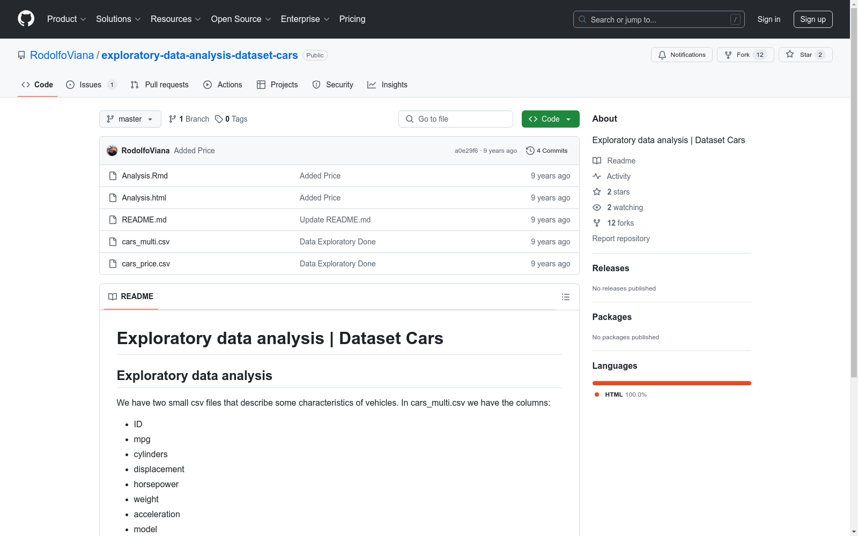This screenshot has height=536, width=858.
Task: Select the Security tab
Action: pyautogui.click(x=332, y=85)
